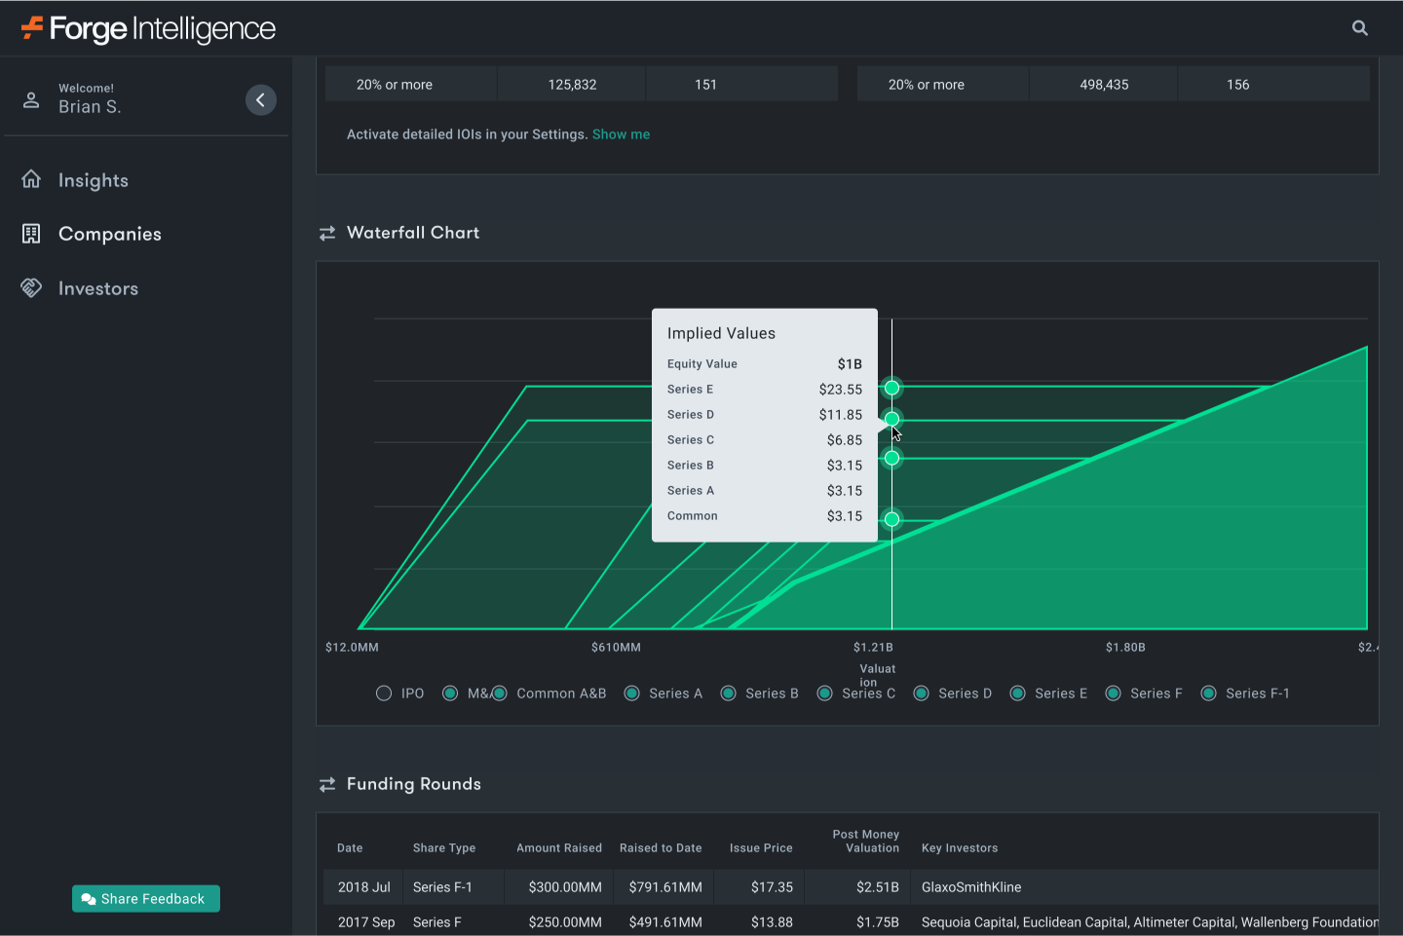Click the compare arrows icon beside Waterfall Chart
1403x936 pixels.
tap(326, 232)
